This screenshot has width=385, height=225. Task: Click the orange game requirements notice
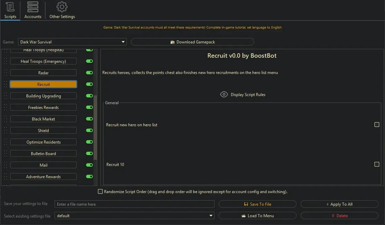pyautogui.click(x=192, y=27)
